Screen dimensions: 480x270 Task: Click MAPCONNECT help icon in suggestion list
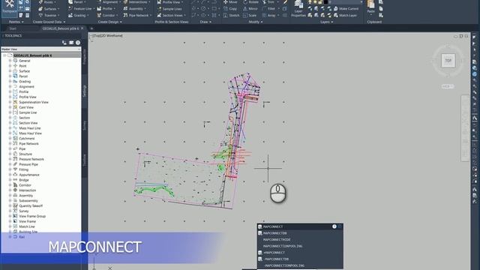(x=334, y=226)
